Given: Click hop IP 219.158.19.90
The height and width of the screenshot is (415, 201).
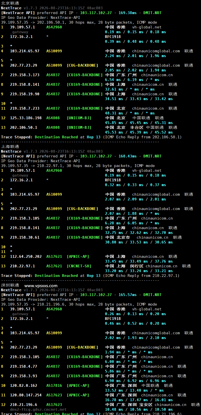Looking at the screenshot, I should pos(25,94).
